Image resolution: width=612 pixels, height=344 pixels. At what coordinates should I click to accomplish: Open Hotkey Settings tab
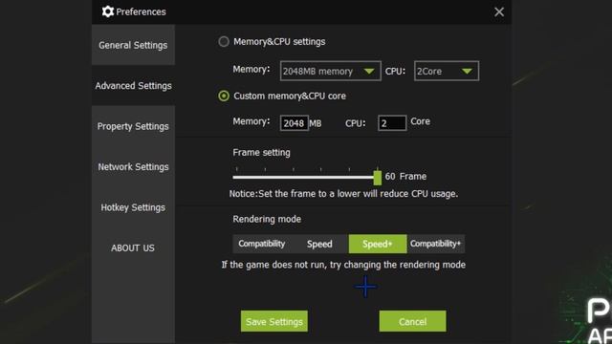(133, 207)
